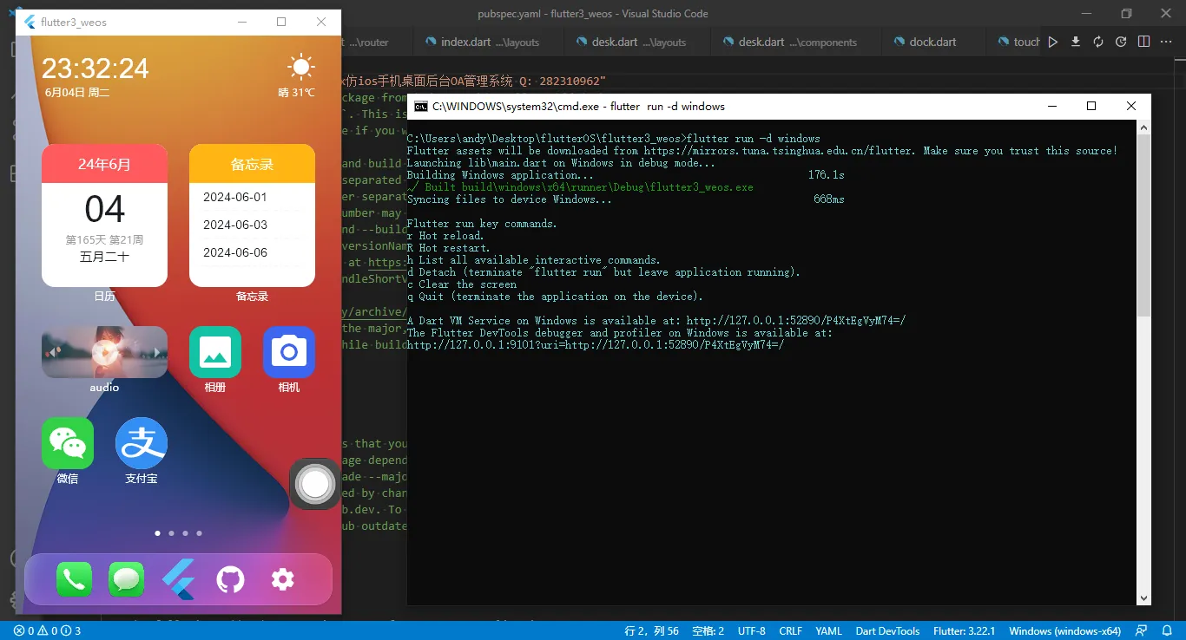Open the green Messages app in dock
The height and width of the screenshot is (640, 1186).
click(x=127, y=579)
